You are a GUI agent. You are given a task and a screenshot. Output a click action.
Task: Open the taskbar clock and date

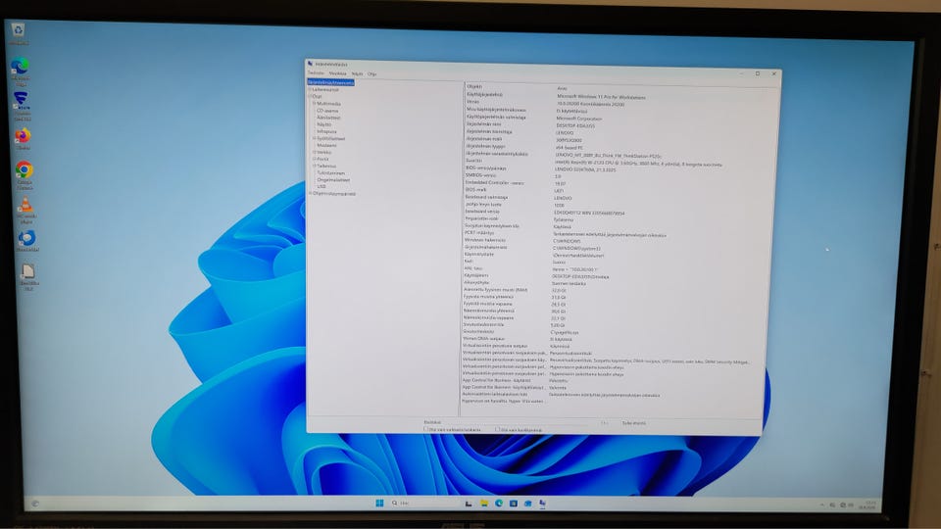tap(869, 505)
